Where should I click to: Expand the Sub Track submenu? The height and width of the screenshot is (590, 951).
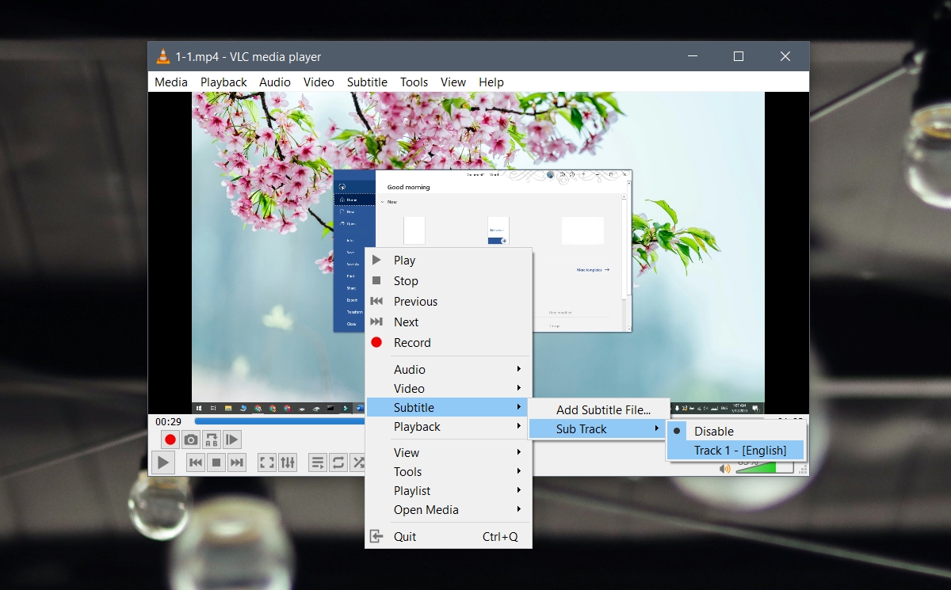click(x=582, y=428)
